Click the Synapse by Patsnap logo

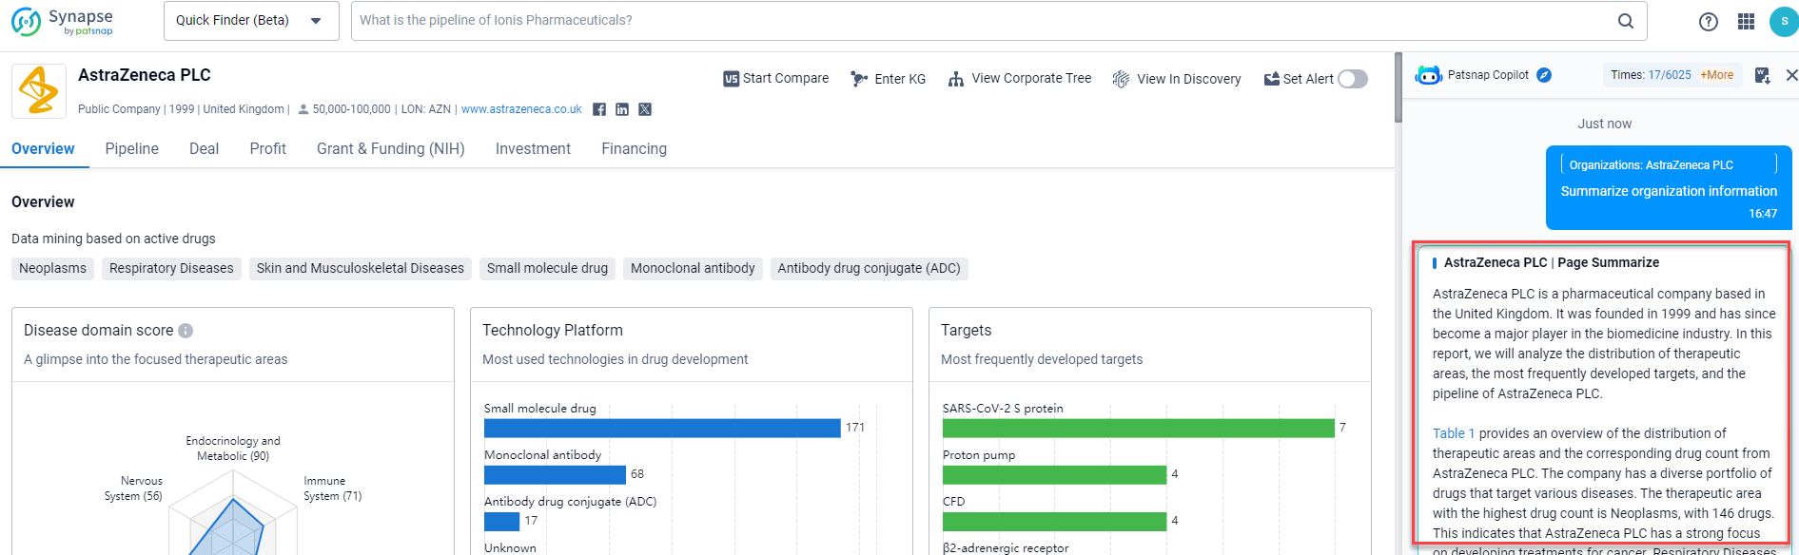(63, 21)
